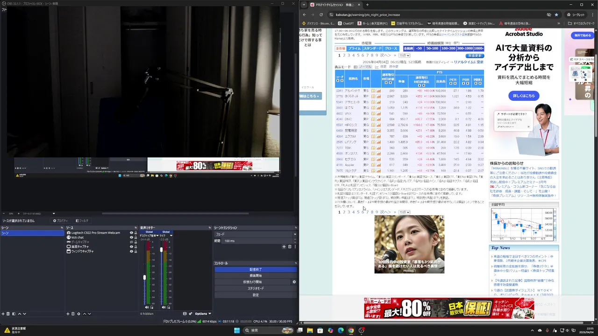
Task: Open Chrome tab search dropdown
Action: point(304,5)
